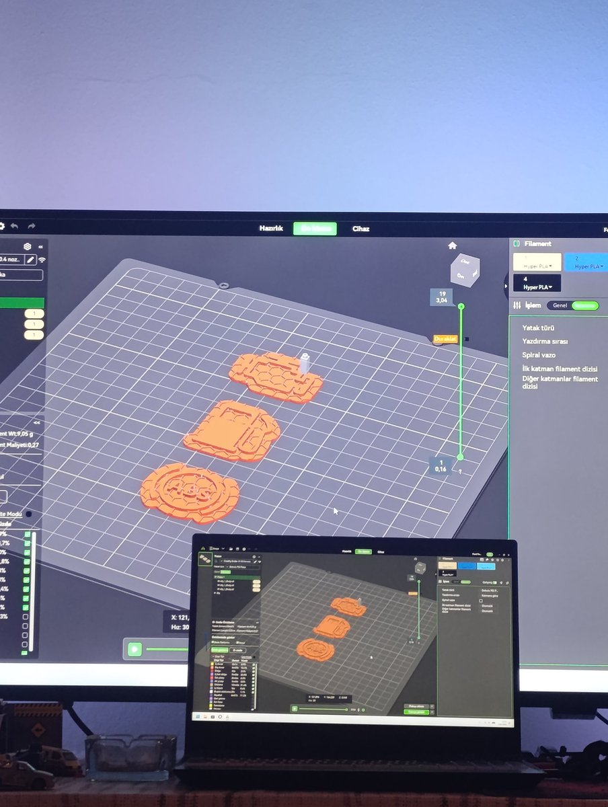Click the green bar in monitor's left panel
The height and width of the screenshot is (807, 608).
point(22,303)
